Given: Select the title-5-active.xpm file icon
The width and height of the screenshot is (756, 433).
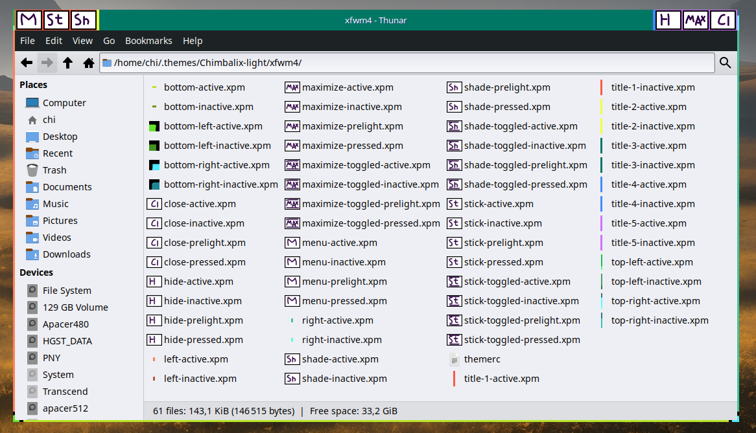Looking at the screenshot, I should click(601, 223).
